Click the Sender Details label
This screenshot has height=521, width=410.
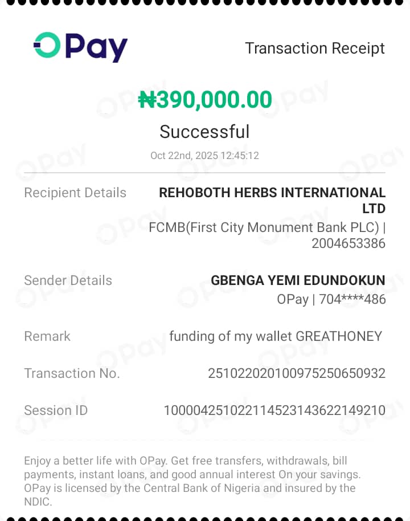68,280
